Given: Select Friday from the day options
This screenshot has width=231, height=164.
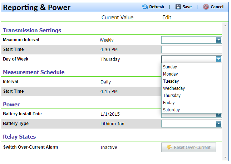Looking at the screenshot, I should point(168,103).
